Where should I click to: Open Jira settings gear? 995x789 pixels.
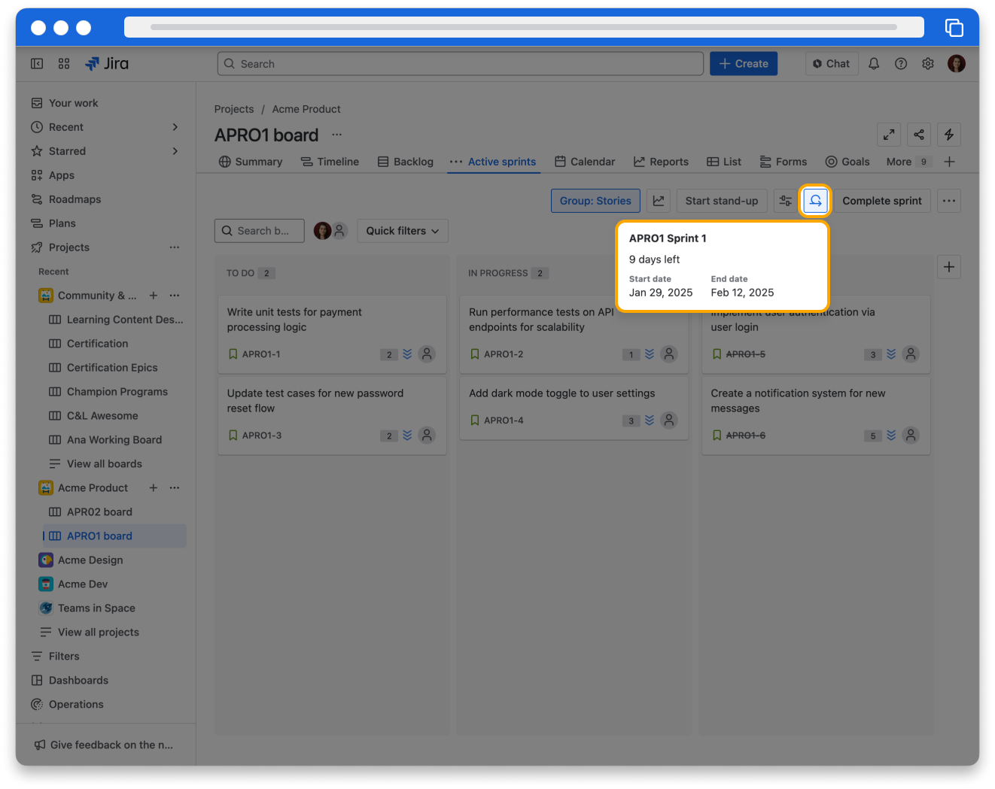(x=928, y=64)
